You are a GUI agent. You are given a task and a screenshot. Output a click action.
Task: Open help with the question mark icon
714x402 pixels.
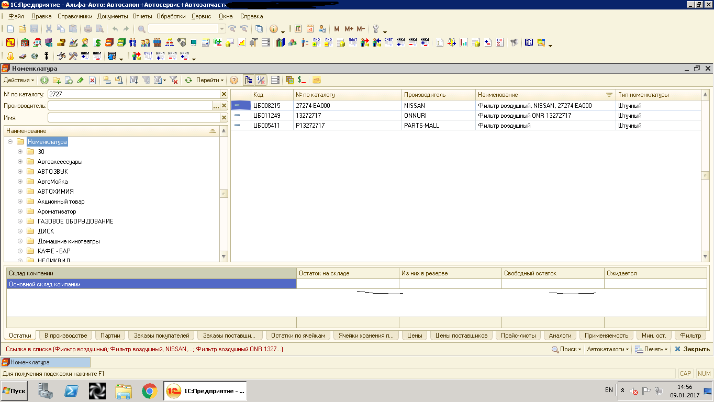pos(234,80)
